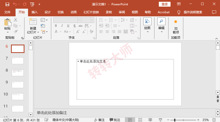Switch to the Design (设计) tab

coord(48,12)
